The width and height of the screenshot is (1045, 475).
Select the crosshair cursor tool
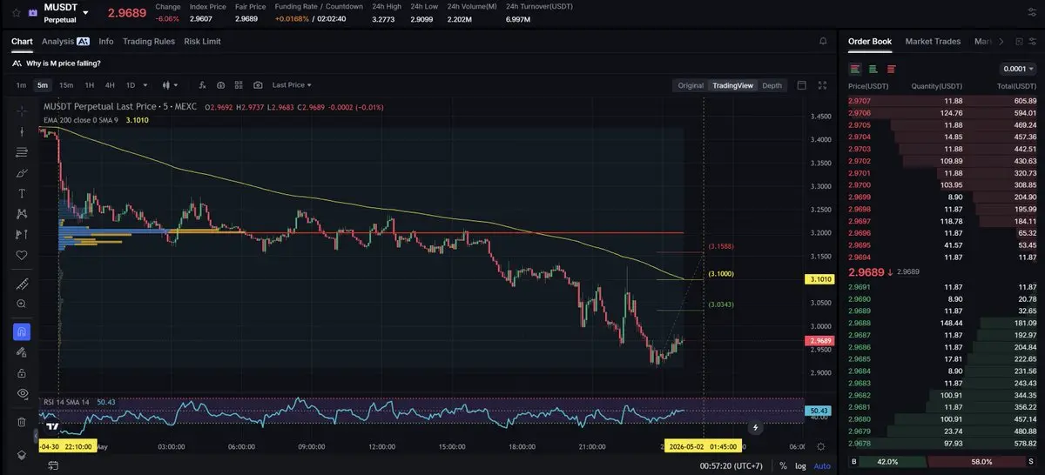pyautogui.click(x=22, y=110)
